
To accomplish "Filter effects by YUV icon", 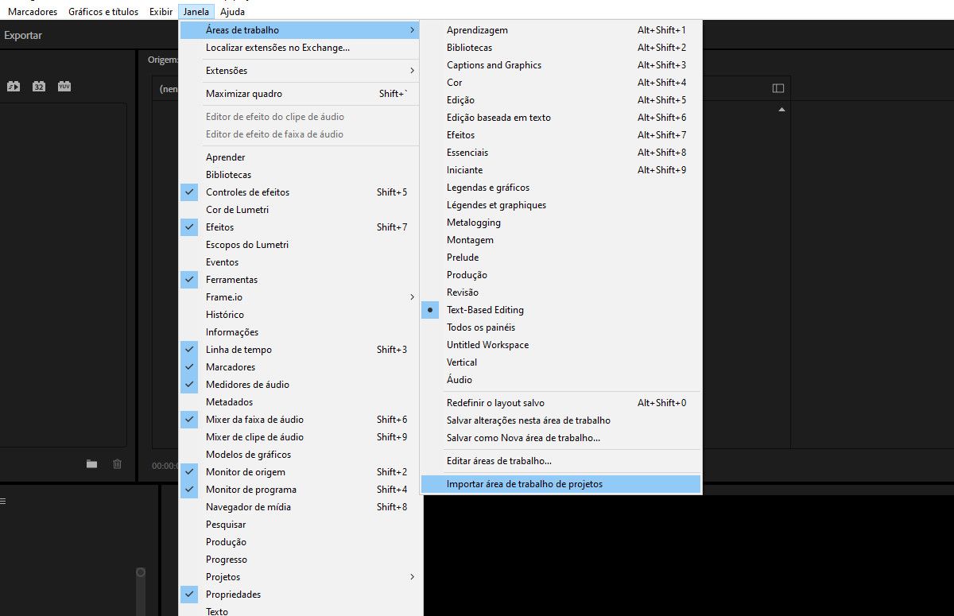I will pos(64,86).
